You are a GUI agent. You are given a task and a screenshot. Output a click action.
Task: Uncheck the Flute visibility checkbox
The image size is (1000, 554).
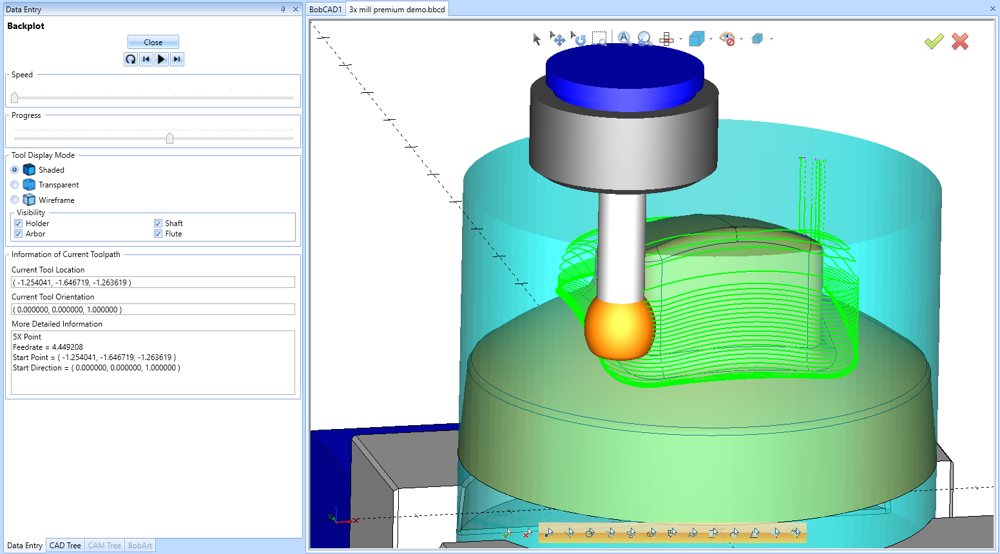pos(159,233)
